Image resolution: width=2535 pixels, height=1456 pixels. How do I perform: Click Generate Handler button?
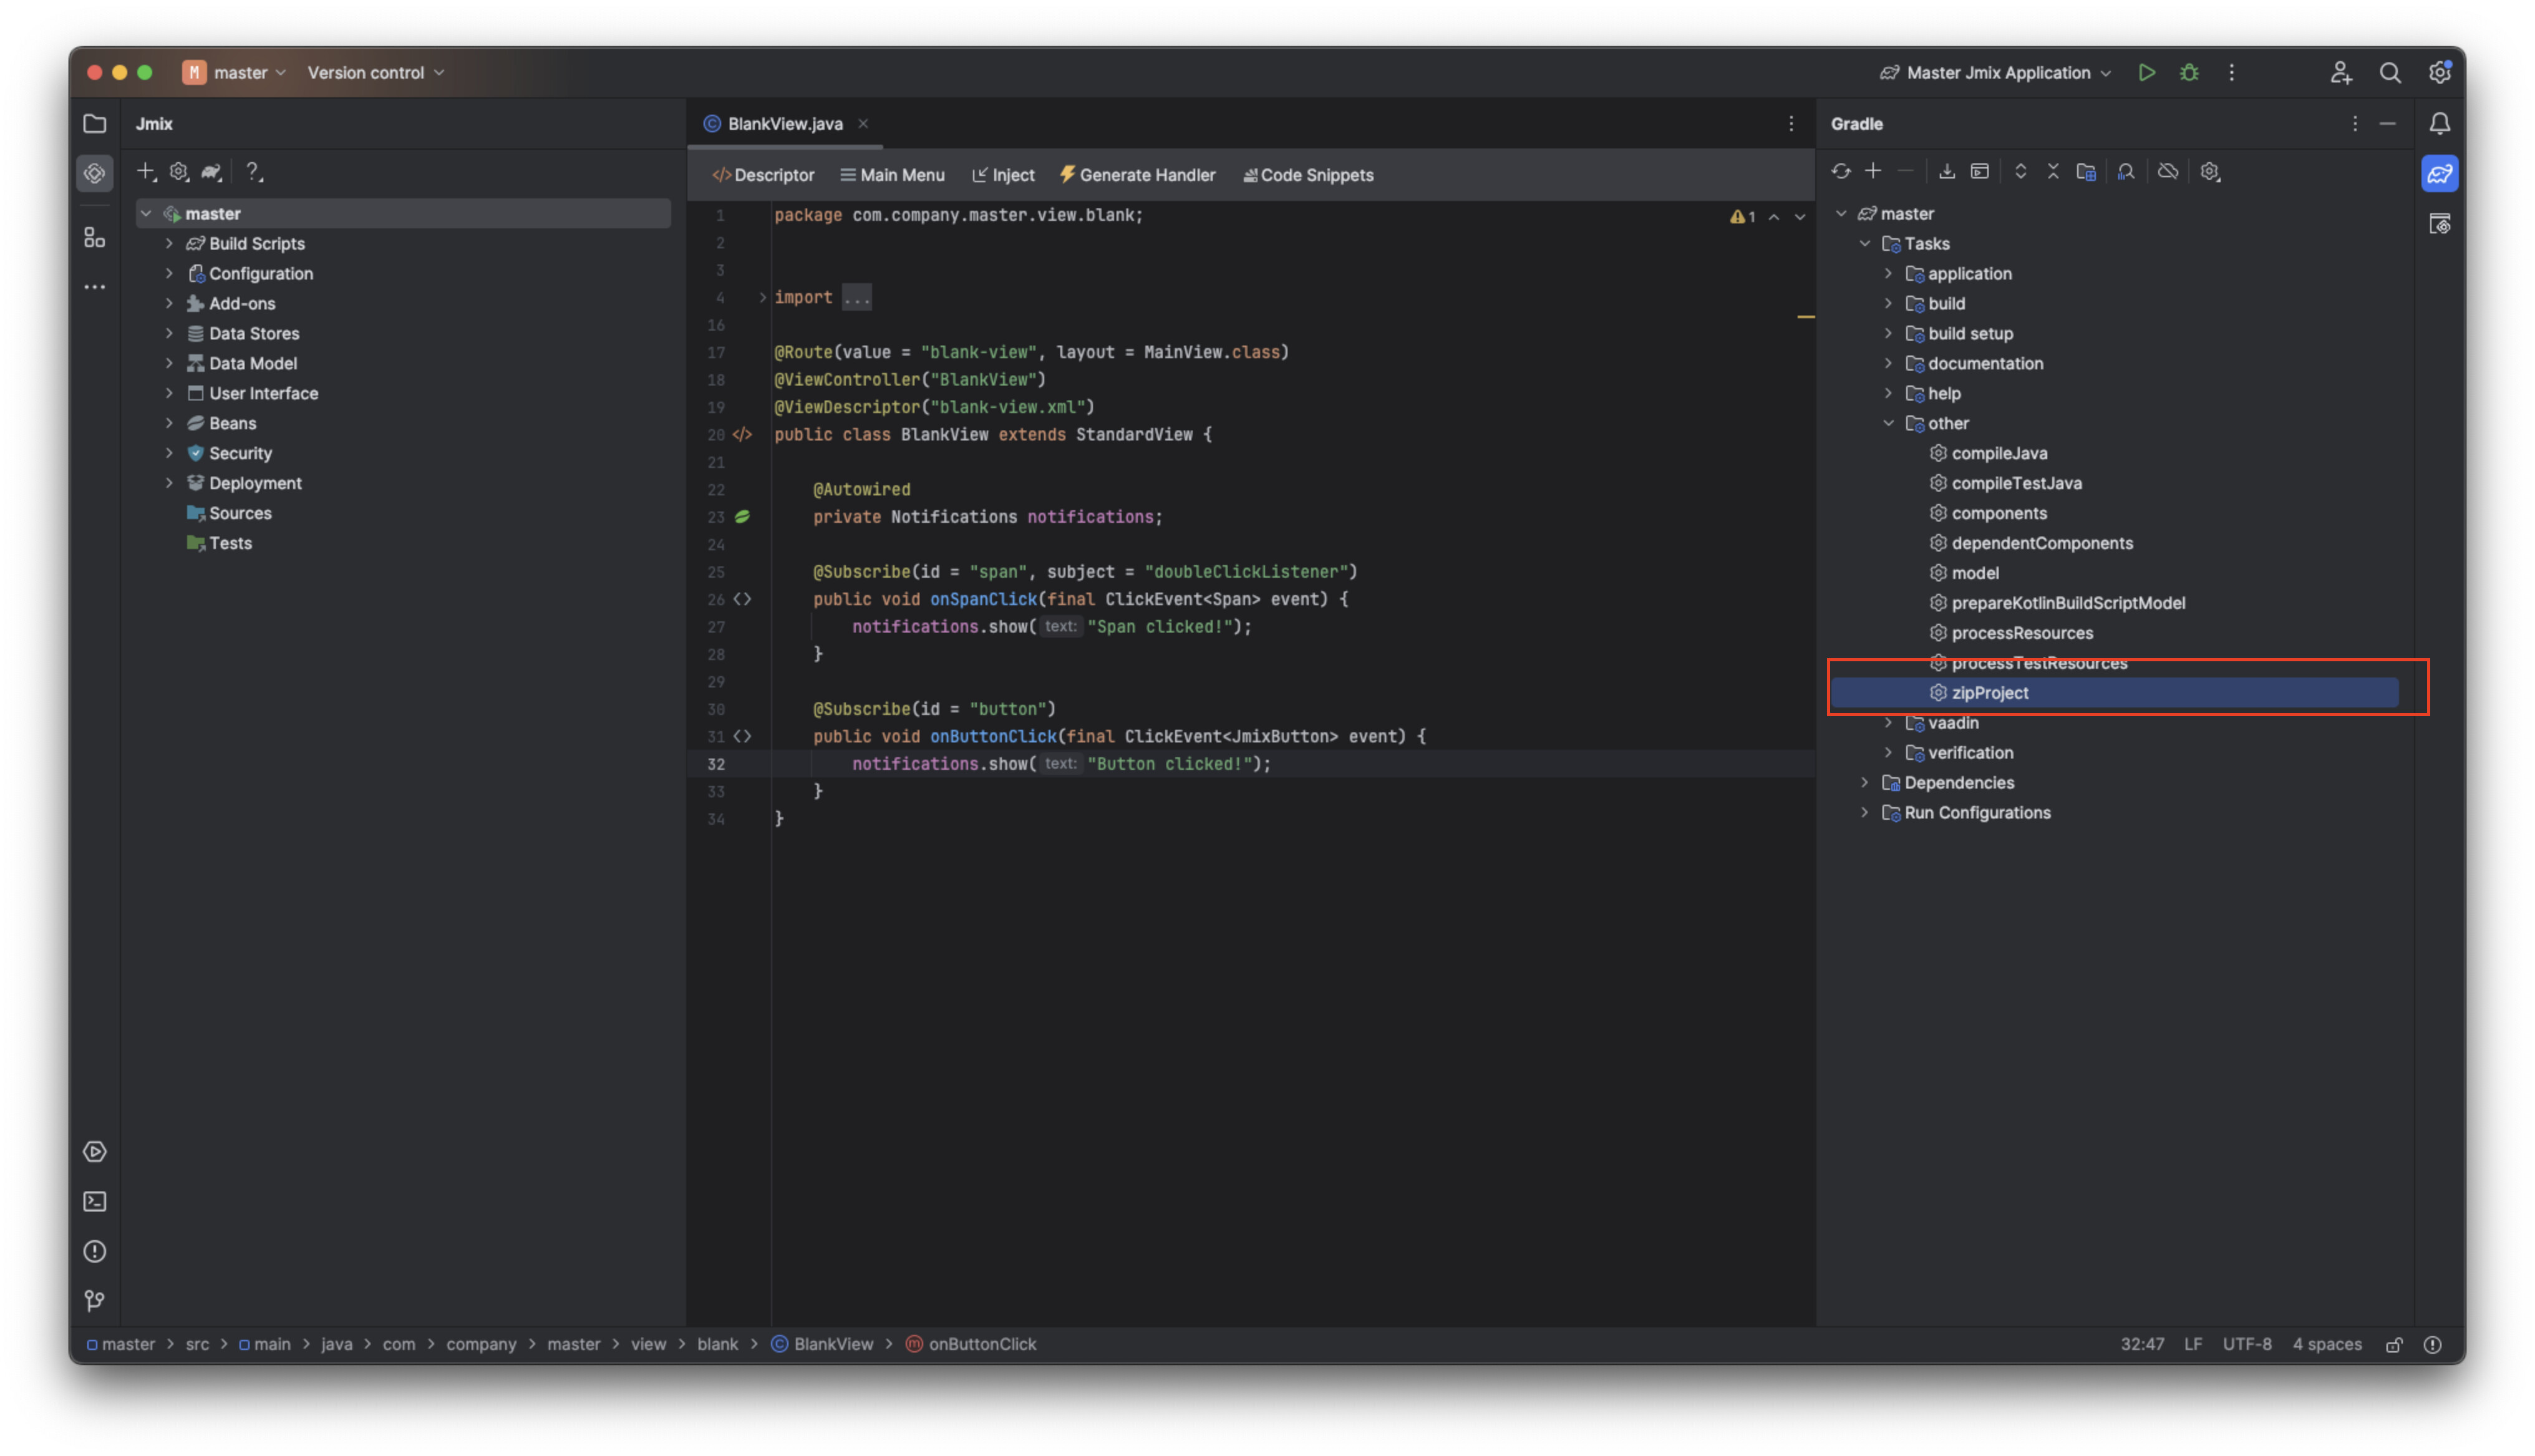pos(1138,174)
